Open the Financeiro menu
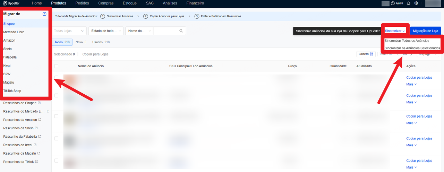This screenshot has height=172, width=444. [195, 3]
